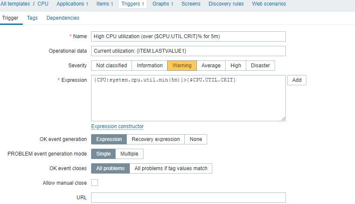Select All problems if tag values match
The width and height of the screenshot is (355, 204).
click(x=171, y=168)
